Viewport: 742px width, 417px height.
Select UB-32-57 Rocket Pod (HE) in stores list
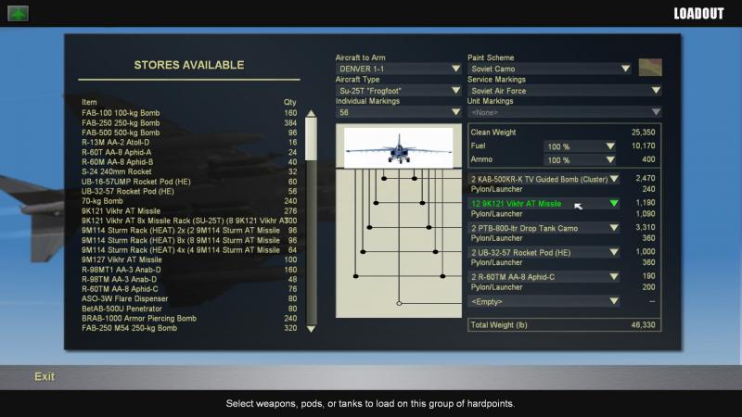189,192
